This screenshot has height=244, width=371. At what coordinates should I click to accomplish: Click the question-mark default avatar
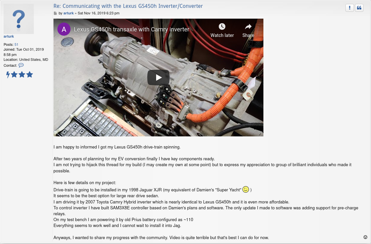(19, 19)
